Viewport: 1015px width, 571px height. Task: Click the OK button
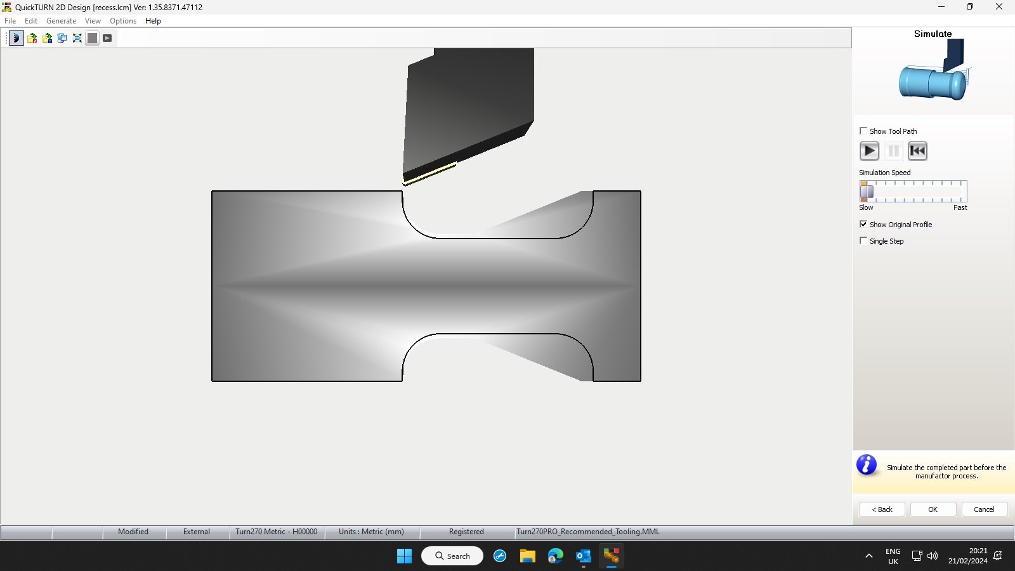point(933,509)
